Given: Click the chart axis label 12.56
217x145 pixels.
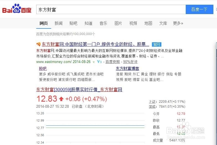Looking at the screenshot, I should pos(40,135).
